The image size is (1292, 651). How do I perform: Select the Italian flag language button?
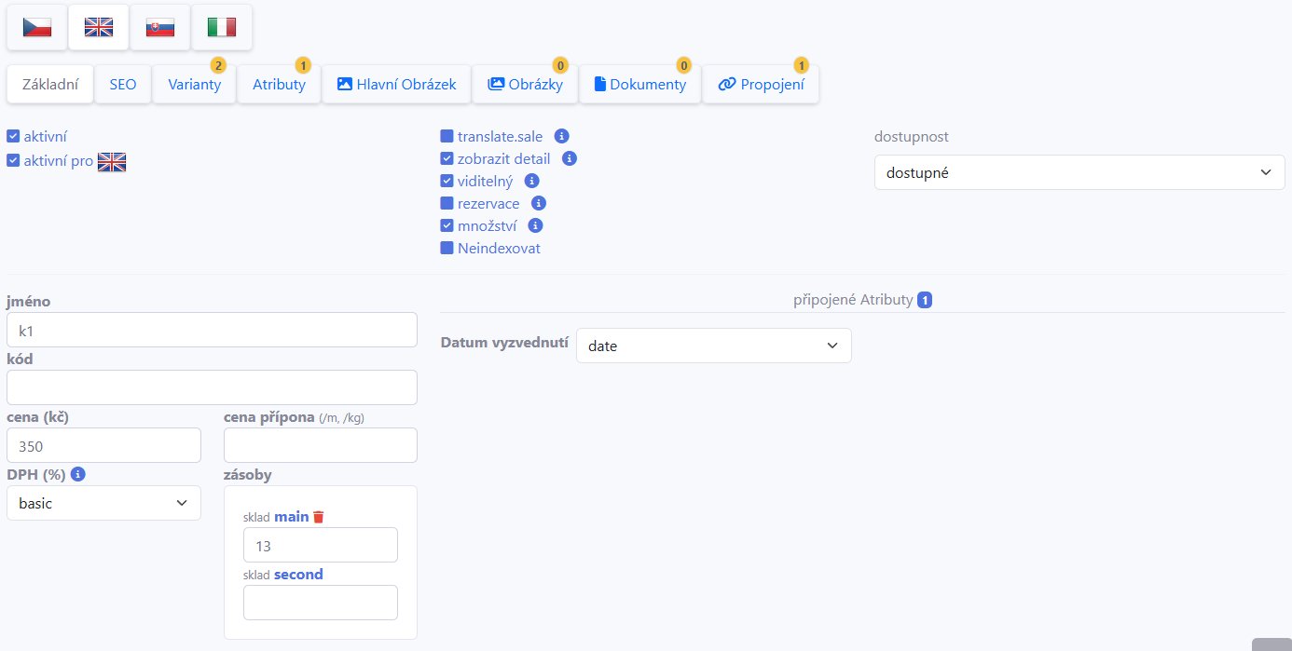[x=222, y=27]
